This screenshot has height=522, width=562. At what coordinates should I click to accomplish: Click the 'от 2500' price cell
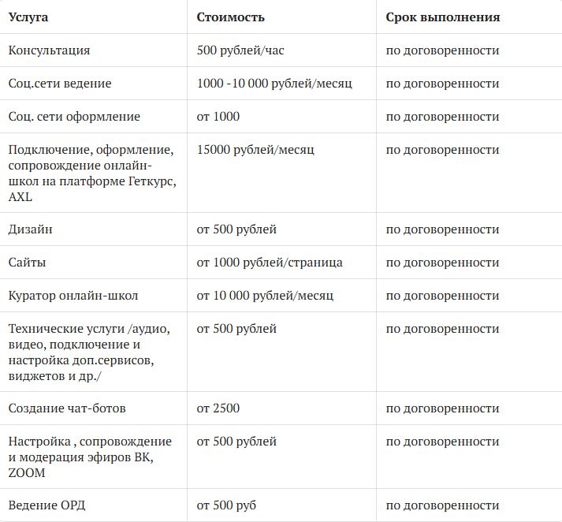[x=218, y=408]
